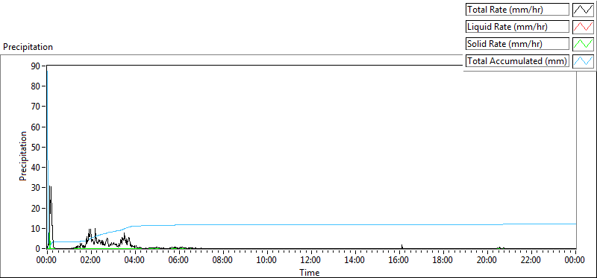This screenshot has width=597, height=278.
Task: Click the 22:00 time axis label
Action: [x=531, y=260]
